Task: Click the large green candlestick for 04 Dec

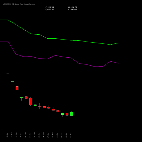Action: pyautogui.click(x=72, y=114)
